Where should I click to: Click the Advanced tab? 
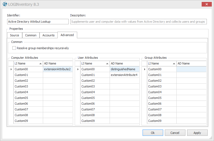point(67,35)
